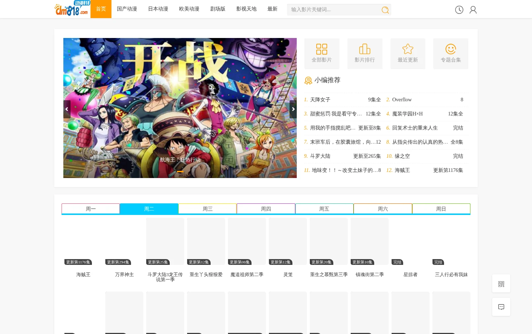Open 最新 menu item
The image size is (532, 334).
click(273, 9)
